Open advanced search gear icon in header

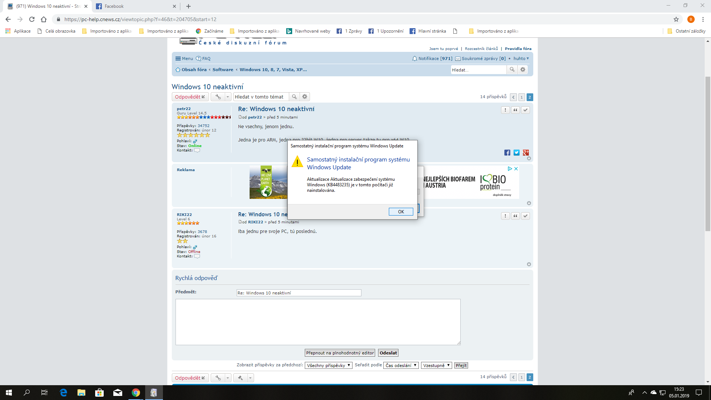click(x=523, y=70)
